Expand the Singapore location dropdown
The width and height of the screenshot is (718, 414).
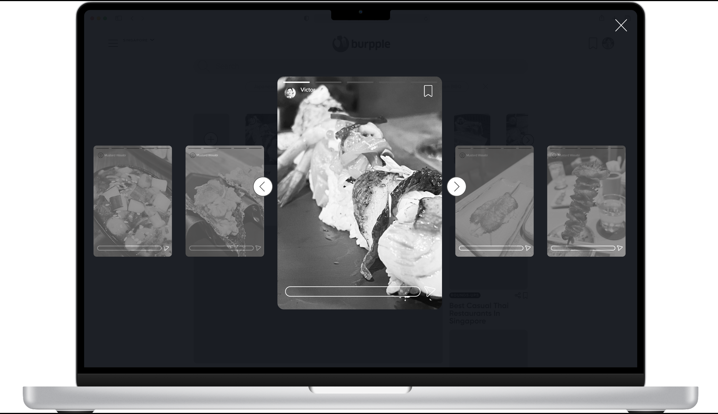tap(139, 40)
